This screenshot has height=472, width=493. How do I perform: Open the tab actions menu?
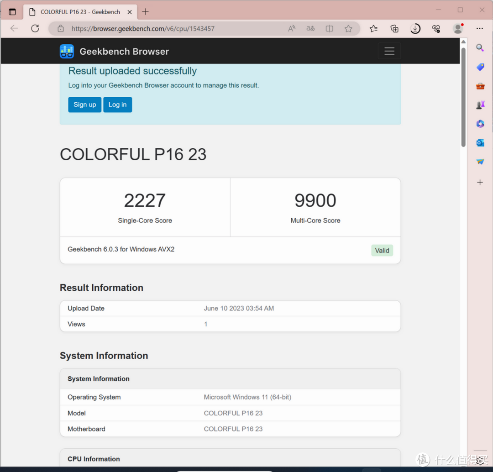click(x=12, y=12)
